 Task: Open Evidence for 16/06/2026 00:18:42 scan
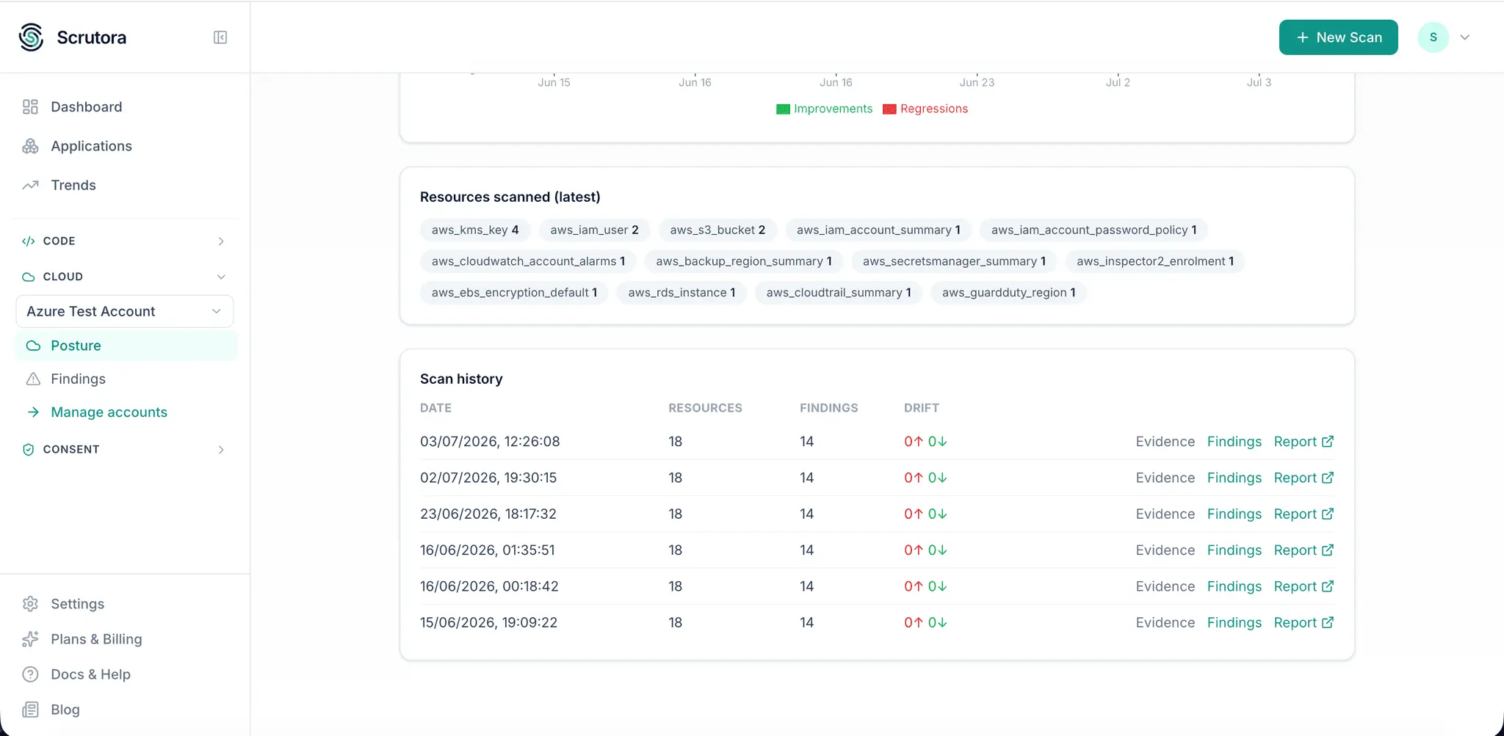[x=1165, y=586]
